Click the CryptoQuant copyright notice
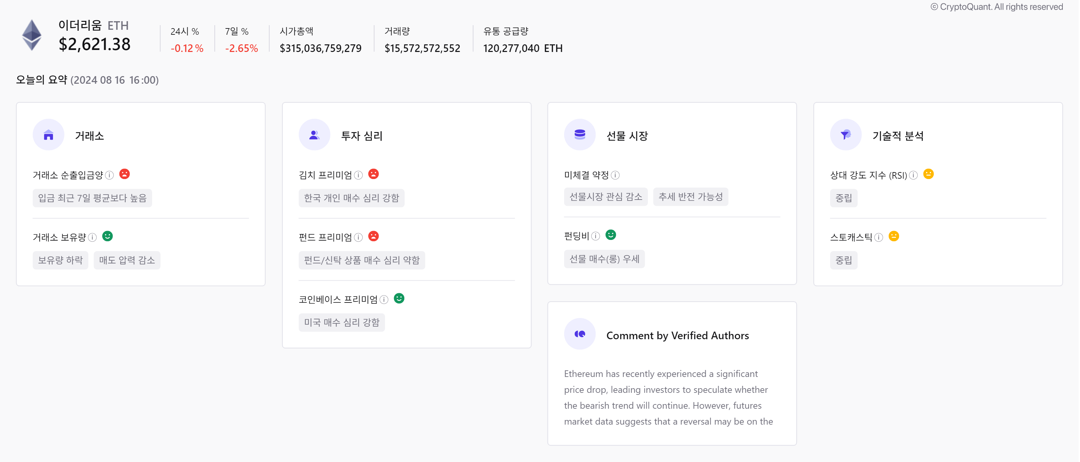Screen dimensions: 1080x462 point(997,7)
